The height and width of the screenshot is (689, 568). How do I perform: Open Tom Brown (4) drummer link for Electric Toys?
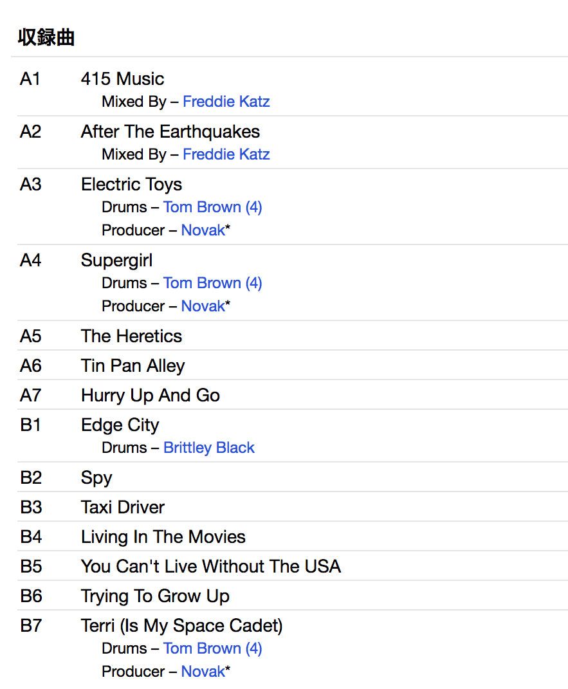(212, 207)
